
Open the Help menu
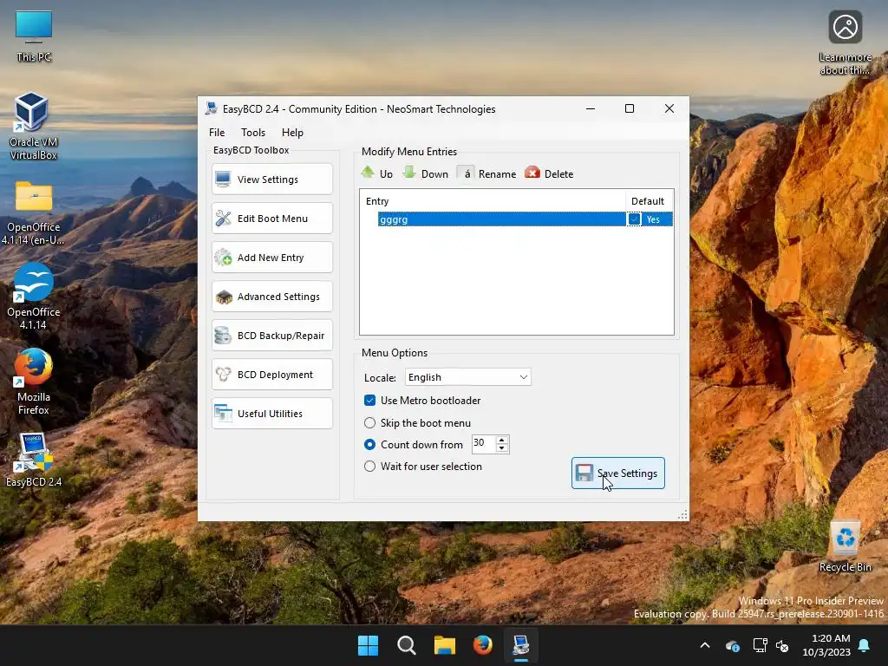click(292, 132)
